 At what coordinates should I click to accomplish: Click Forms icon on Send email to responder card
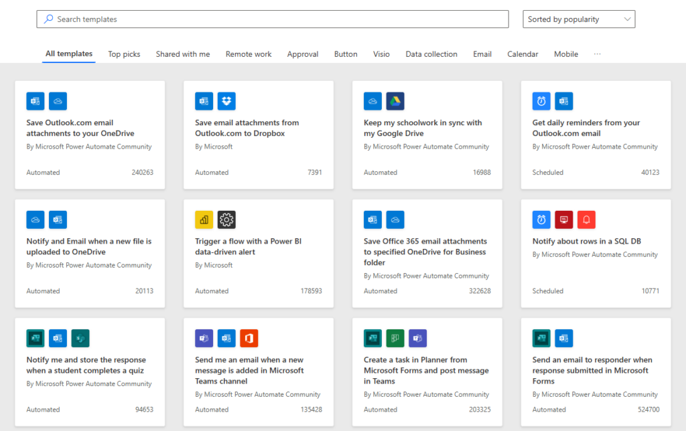click(x=541, y=338)
